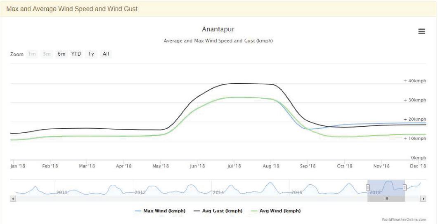Click the scrollbar right arrow button
438x224 pixels.
[x=423, y=199]
